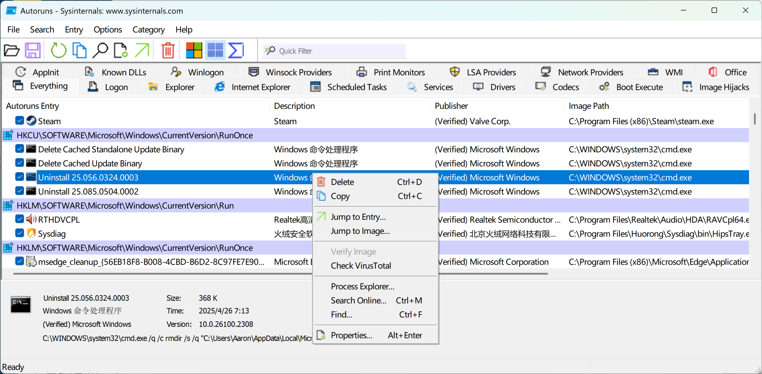Toggle the blue Windows entries icon
762x374 pixels.
[x=215, y=50]
